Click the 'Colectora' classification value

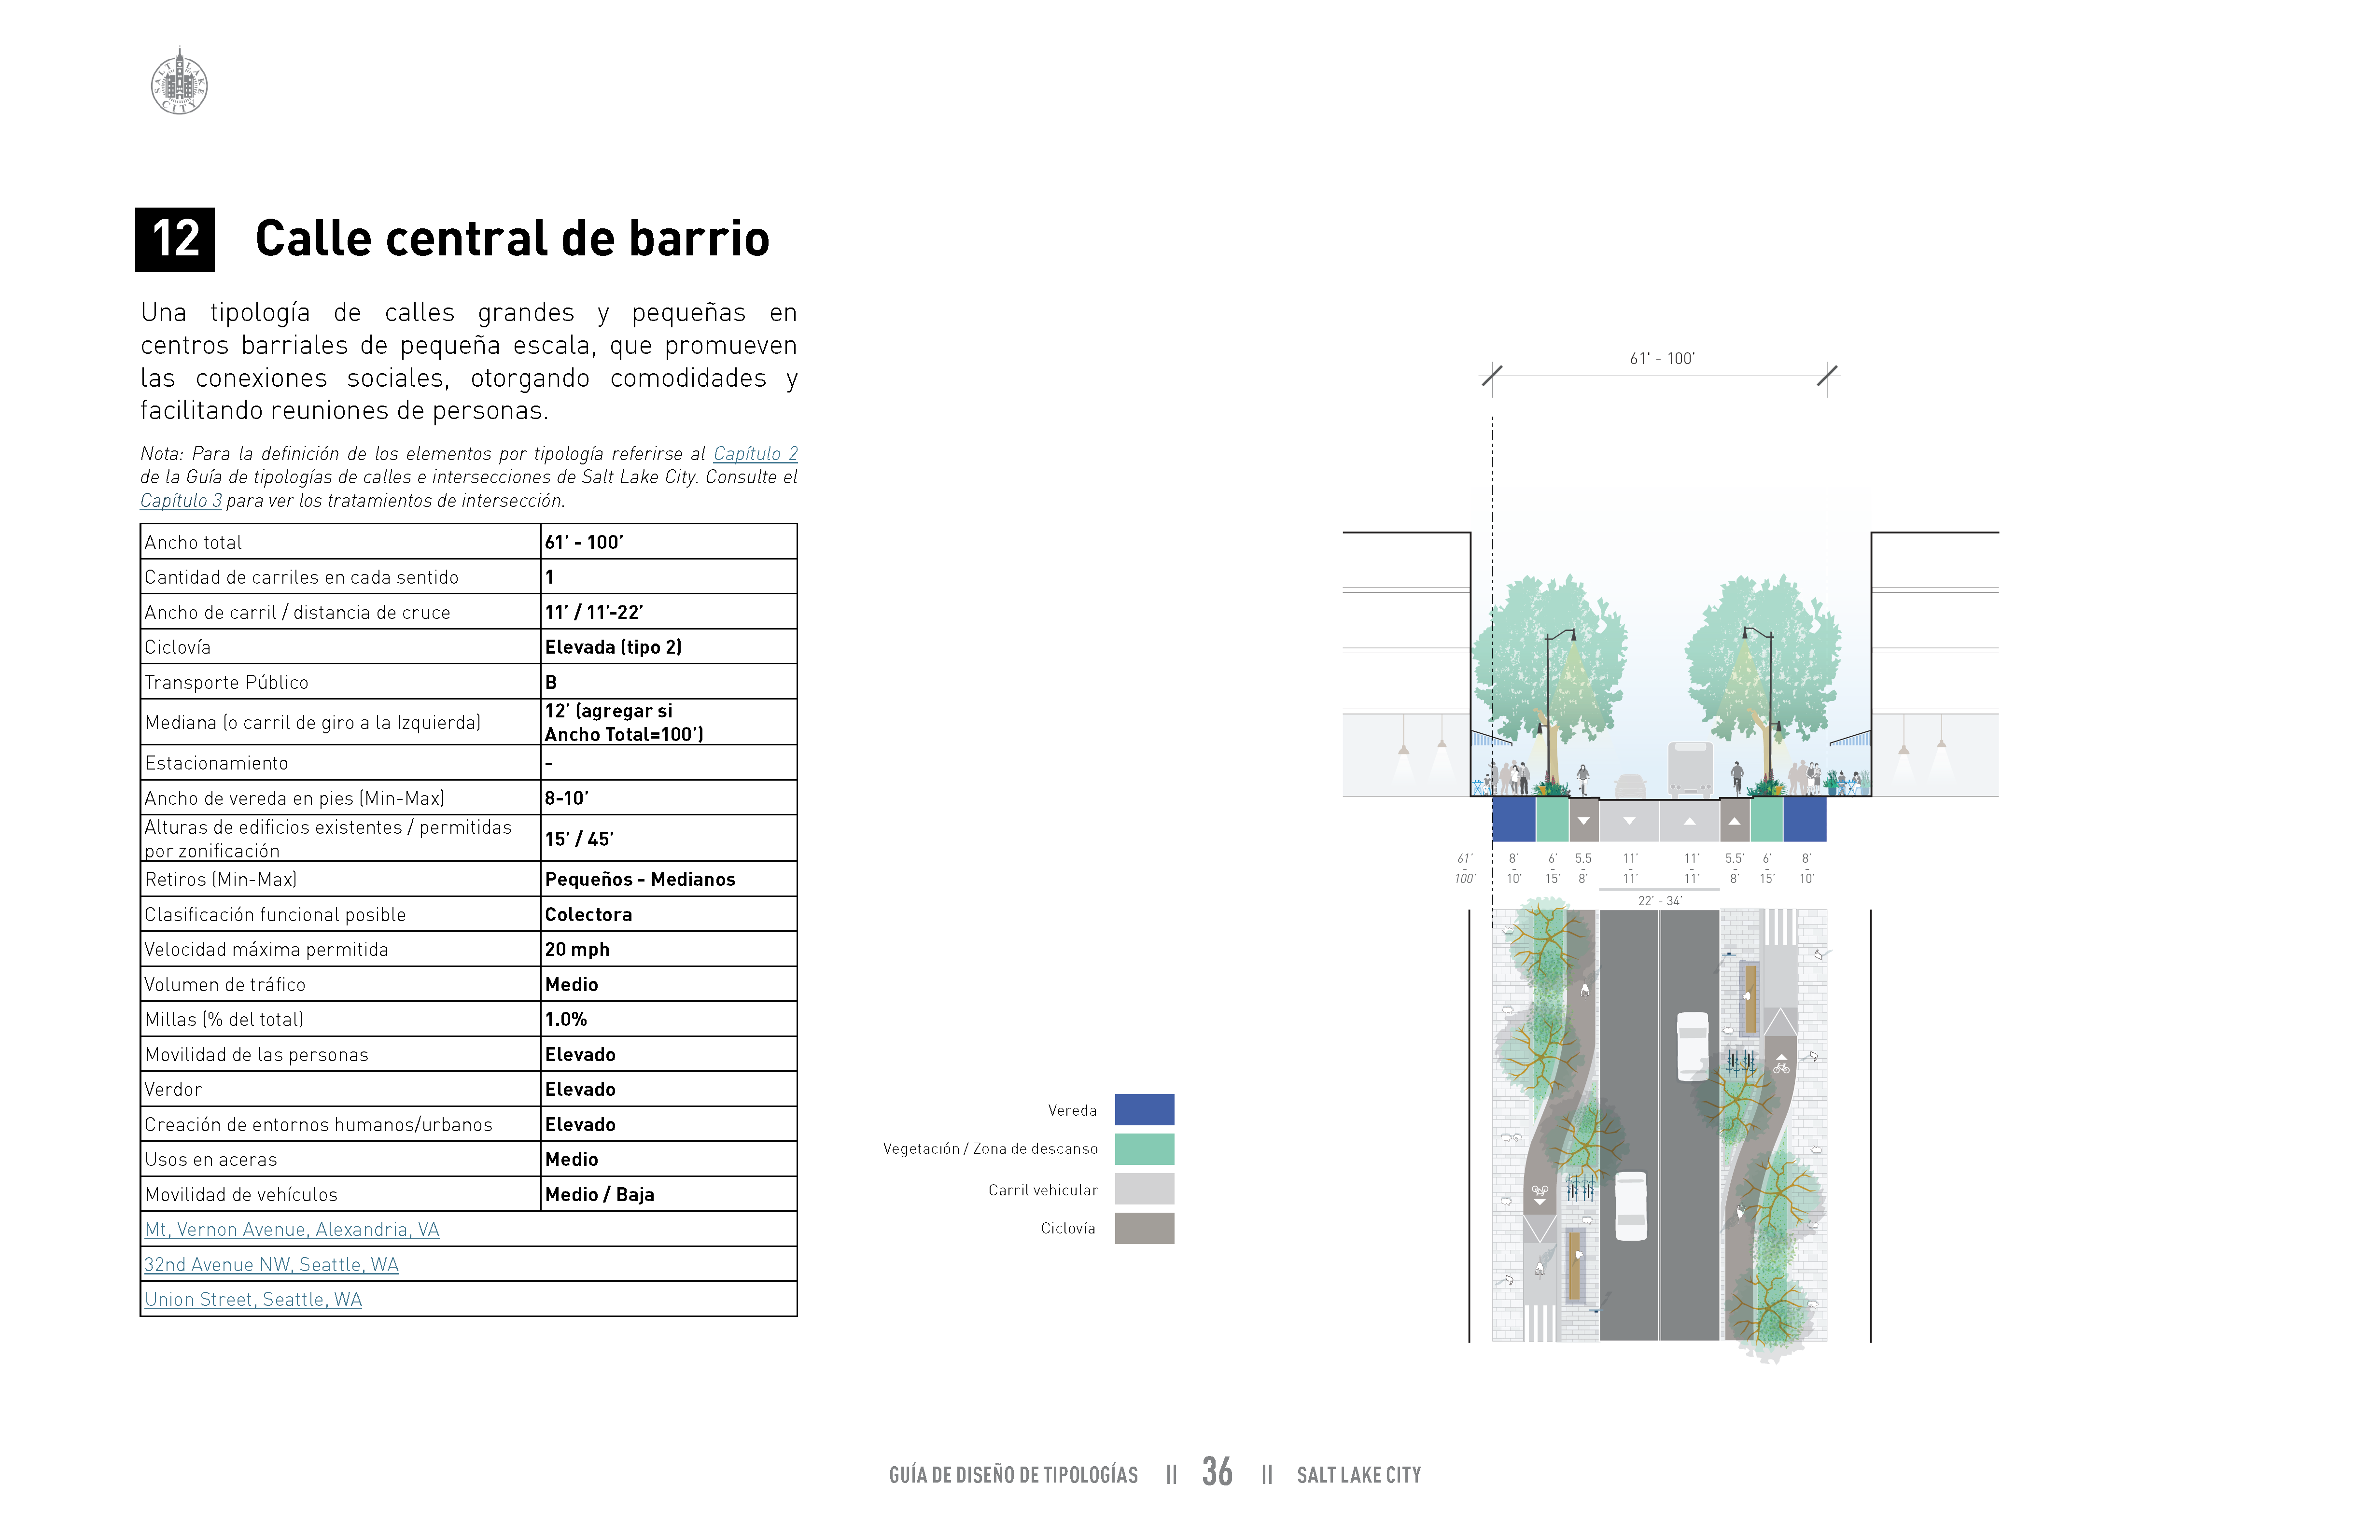tap(588, 915)
